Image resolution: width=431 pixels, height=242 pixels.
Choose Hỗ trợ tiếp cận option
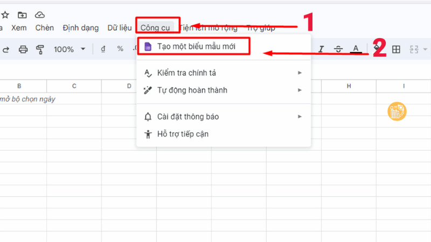[183, 134]
